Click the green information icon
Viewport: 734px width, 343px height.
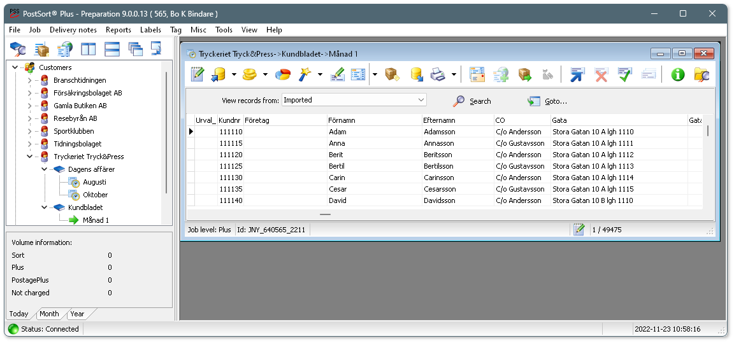678,74
